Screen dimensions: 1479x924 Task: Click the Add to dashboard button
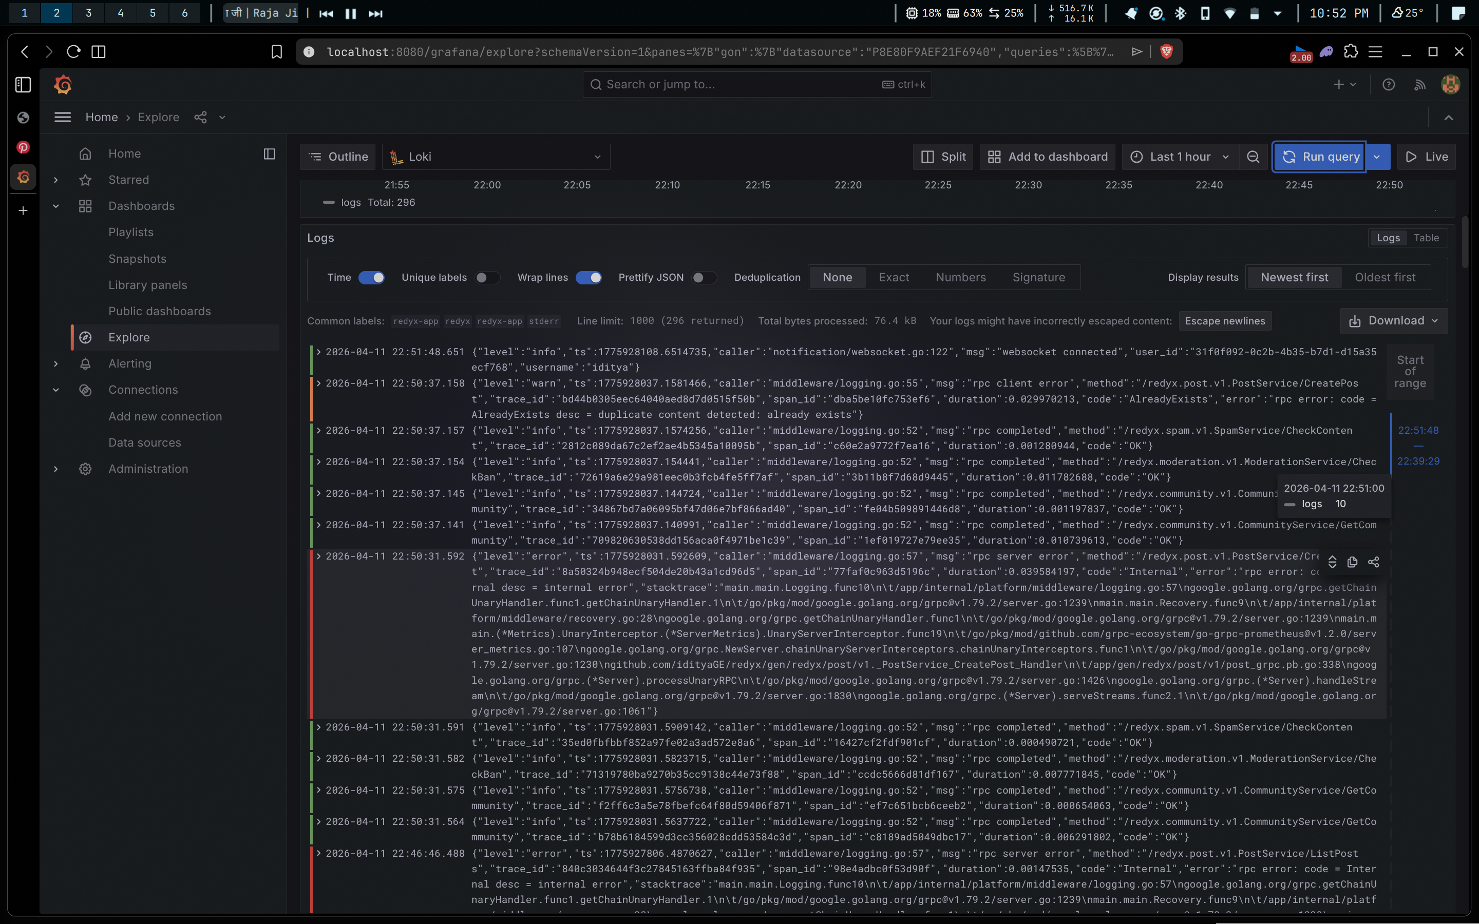(1048, 157)
